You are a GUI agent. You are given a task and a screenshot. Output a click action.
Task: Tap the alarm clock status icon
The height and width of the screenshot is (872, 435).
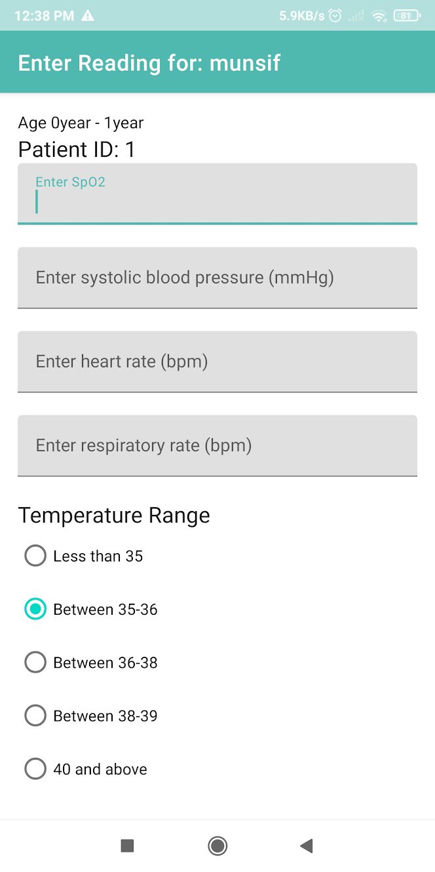(x=335, y=16)
